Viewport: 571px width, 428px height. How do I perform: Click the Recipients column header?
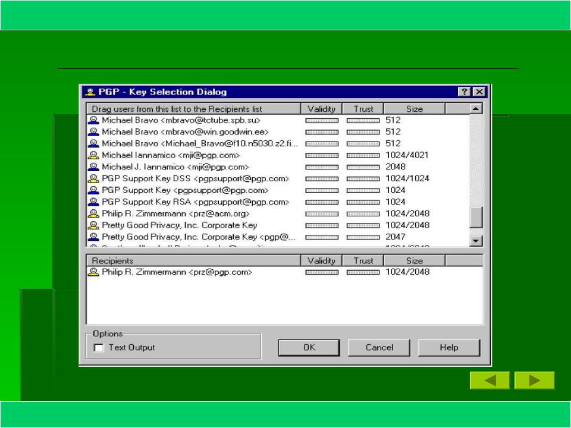[193, 260]
